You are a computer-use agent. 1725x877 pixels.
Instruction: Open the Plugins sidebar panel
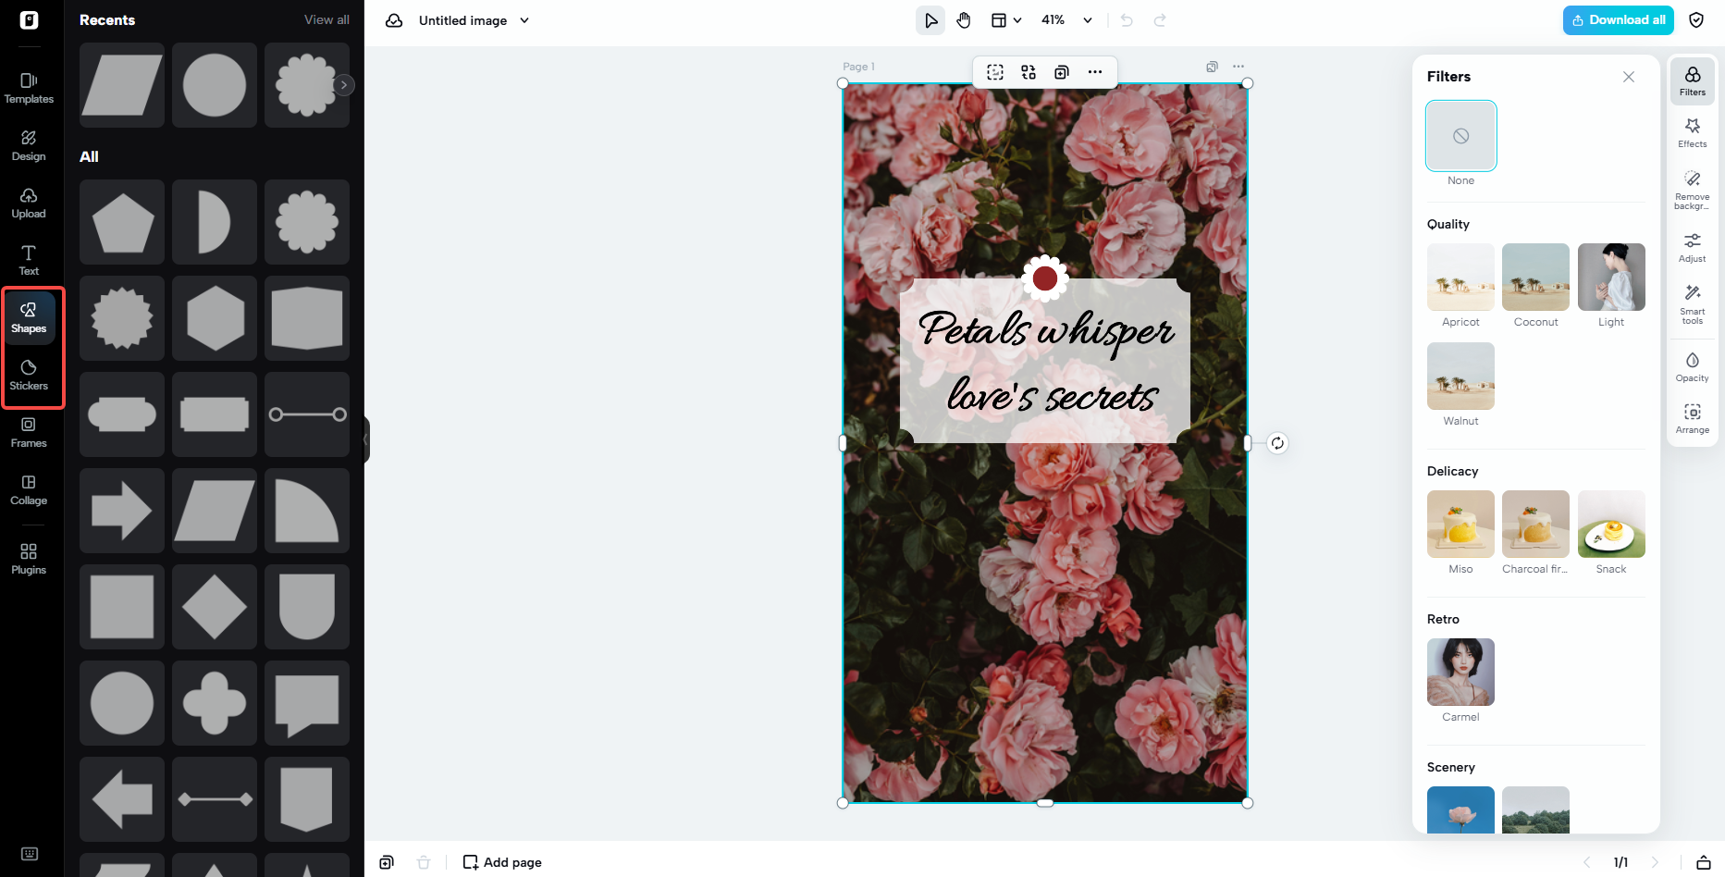pyautogui.click(x=29, y=560)
